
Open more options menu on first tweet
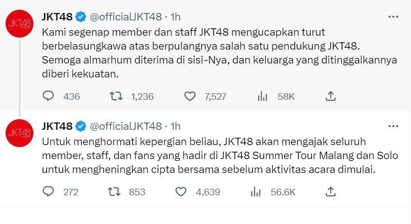393,17
